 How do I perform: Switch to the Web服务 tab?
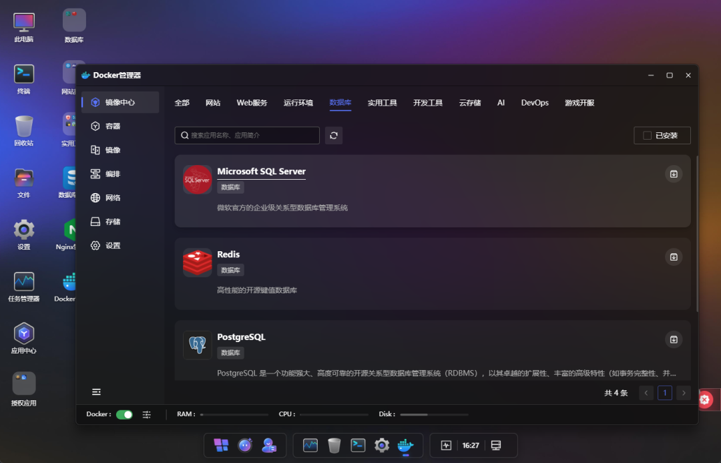tap(252, 103)
